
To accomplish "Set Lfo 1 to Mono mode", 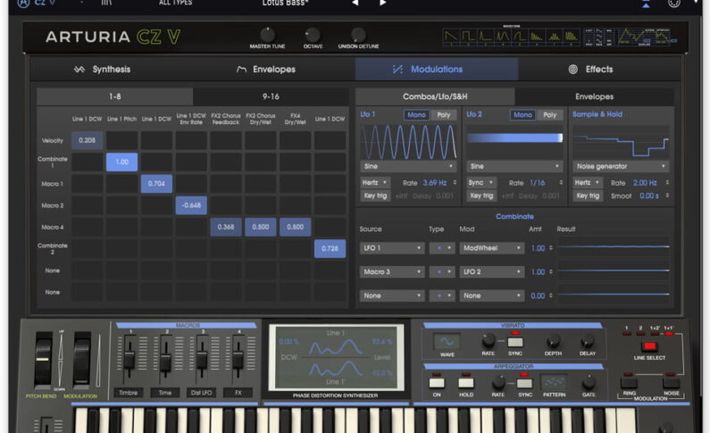I will click(x=416, y=115).
